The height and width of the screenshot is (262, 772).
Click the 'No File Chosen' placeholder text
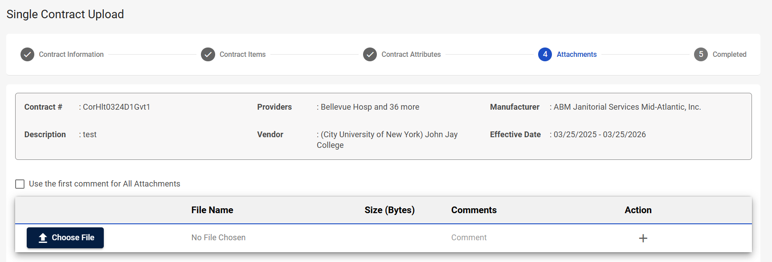coord(218,238)
